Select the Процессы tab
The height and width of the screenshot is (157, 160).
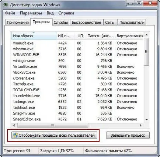coord(41,22)
